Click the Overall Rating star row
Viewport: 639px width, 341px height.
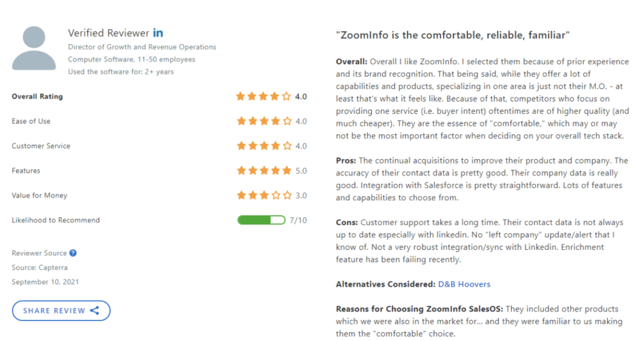[x=264, y=97]
